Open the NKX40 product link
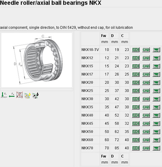This screenshot has width=162, height=167. tap(87, 115)
